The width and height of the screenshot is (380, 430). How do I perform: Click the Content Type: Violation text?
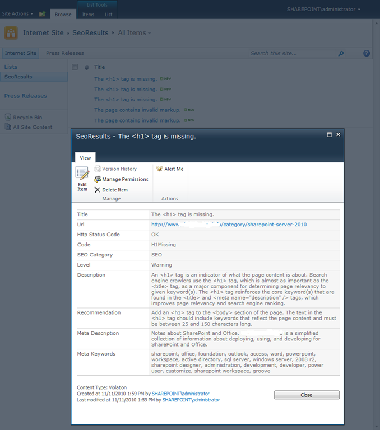[101, 387]
